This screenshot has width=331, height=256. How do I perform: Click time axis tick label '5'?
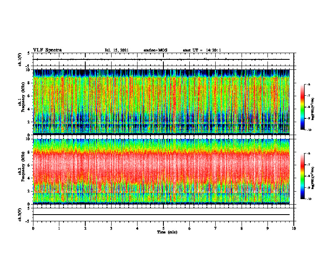[163, 228]
